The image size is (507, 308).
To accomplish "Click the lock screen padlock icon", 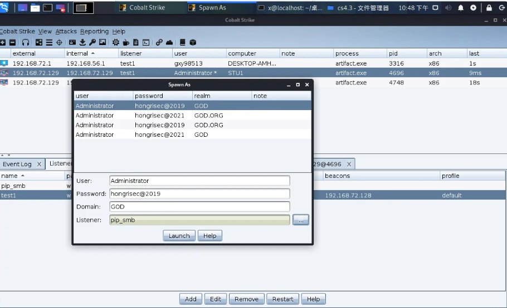I will click(x=489, y=8).
